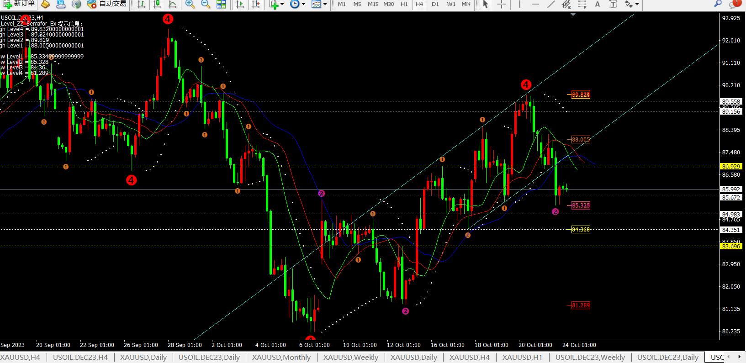Zoom in on the chart
The width and height of the screenshot is (746, 363).
pyautogui.click(x=190, y=4)
